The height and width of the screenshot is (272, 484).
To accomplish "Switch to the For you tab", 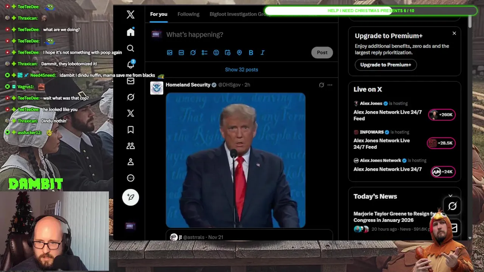I will 158,14.
